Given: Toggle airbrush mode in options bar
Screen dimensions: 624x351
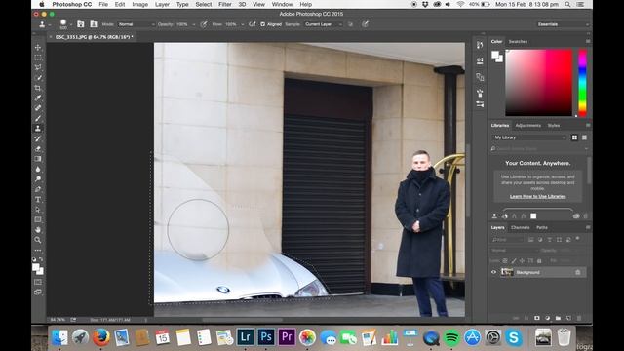Looking at the screenshot, I should click(x=252, y=24).
